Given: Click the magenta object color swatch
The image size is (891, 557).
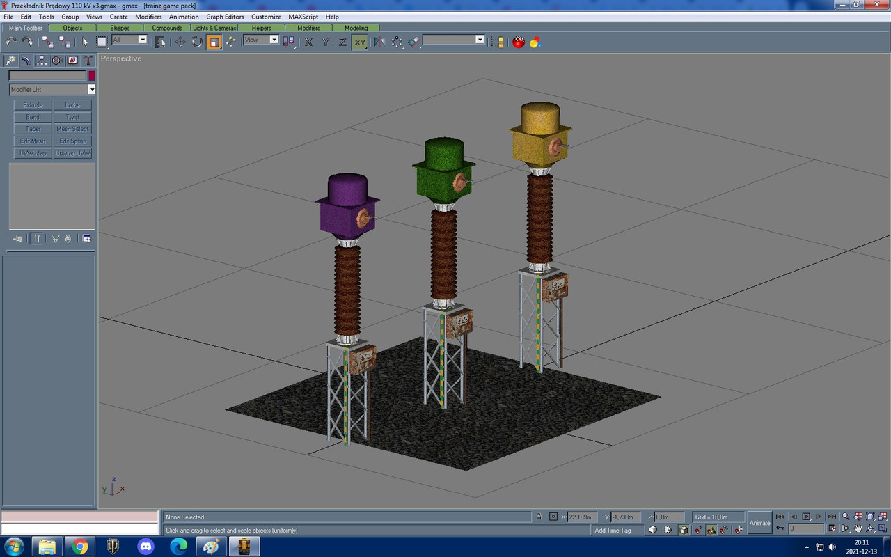Looking at the screenshot, I should click(91, 75).
